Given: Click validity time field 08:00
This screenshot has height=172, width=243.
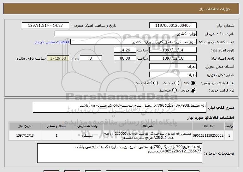Looking at the screenshot, I should (x=125, y=58).
